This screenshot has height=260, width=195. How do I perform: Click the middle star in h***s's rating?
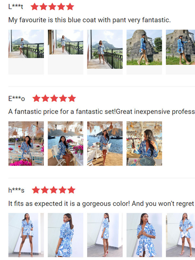(x=54, y=190)
